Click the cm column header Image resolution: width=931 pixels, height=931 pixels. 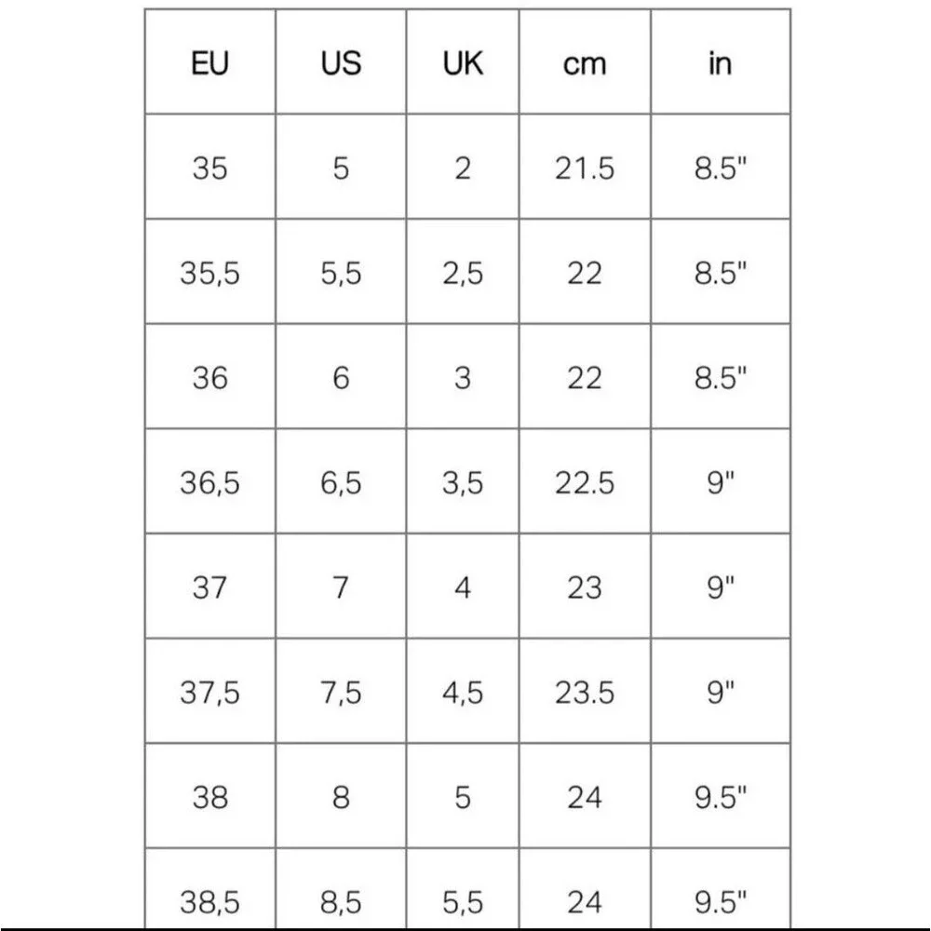click(585, 61)
